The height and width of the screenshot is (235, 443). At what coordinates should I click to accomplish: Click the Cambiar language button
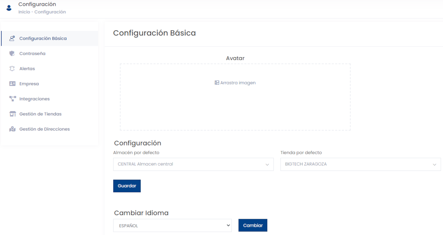point(253,225)
